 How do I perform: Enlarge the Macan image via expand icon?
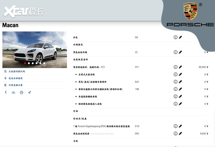click(x=62, y=38)
